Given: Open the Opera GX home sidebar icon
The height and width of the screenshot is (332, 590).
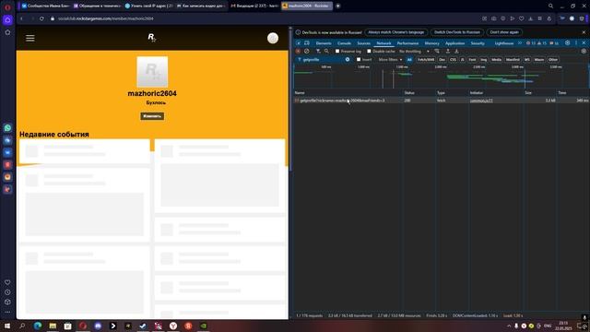Looking at the screenshot, I should [x=7, y=20].
